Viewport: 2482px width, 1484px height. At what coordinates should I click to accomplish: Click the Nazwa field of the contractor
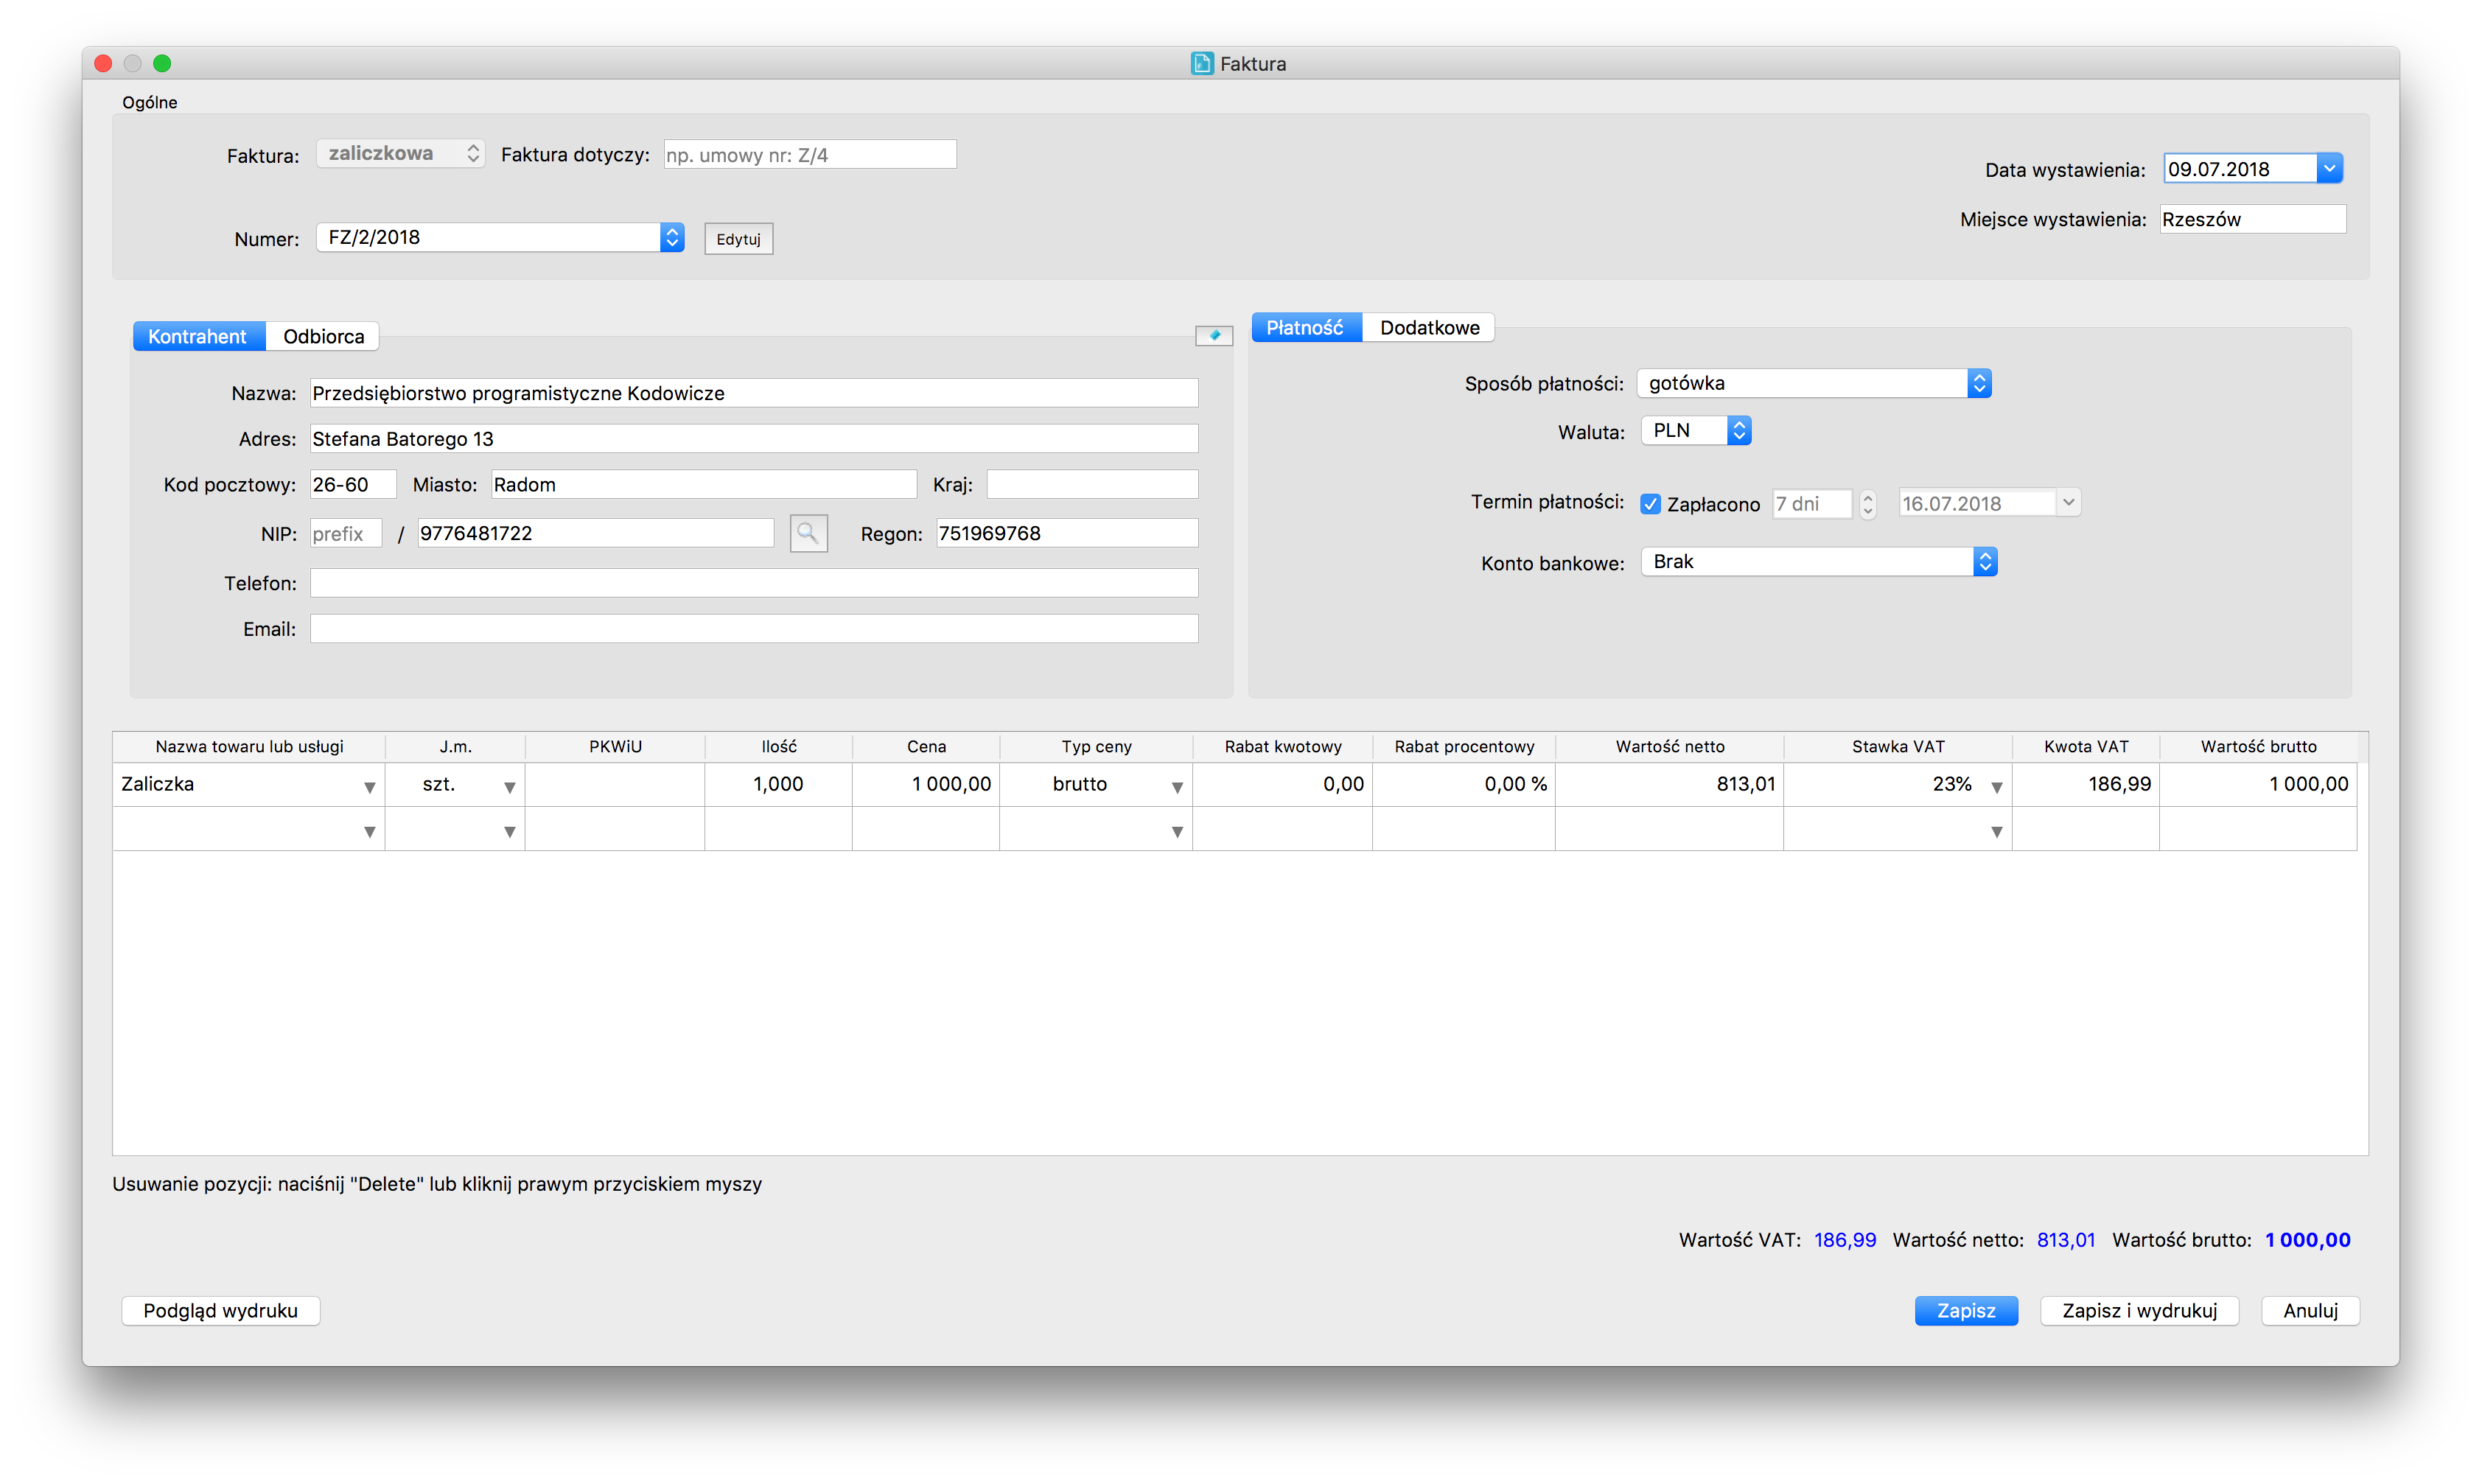tap(754, 393)
